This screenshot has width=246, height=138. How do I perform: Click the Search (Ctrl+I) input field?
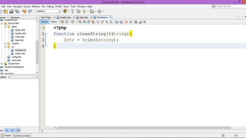pos(231,6)
